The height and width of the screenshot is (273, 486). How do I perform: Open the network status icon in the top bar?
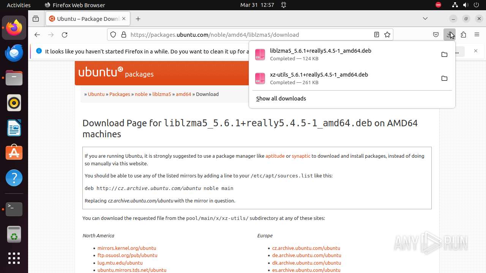point(455,5)
